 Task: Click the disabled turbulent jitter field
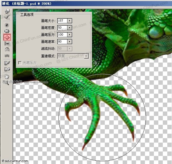point(62,48)
